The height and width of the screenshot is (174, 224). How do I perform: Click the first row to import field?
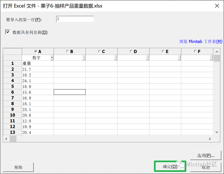tap(75, 19)
